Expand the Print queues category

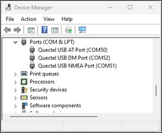click(15, 74)
